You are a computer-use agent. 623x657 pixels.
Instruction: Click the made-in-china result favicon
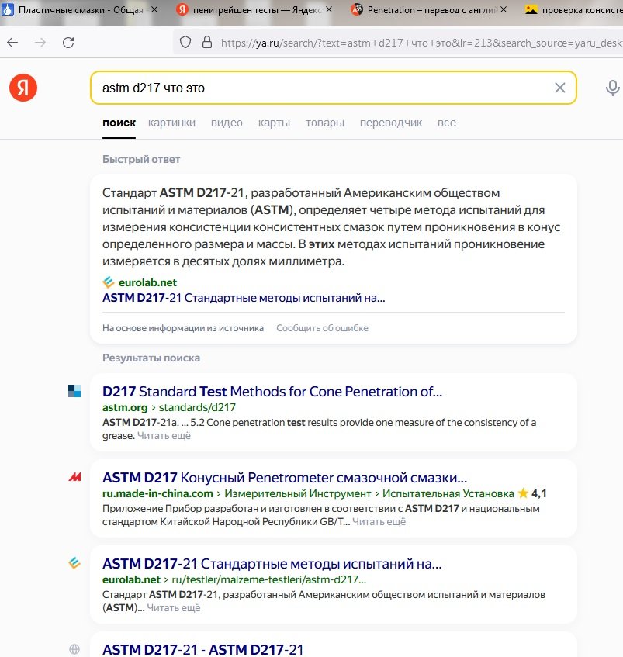click(74, 477)
